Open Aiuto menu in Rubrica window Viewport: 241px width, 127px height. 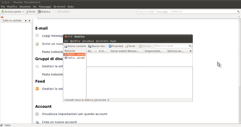coord(113,41)
